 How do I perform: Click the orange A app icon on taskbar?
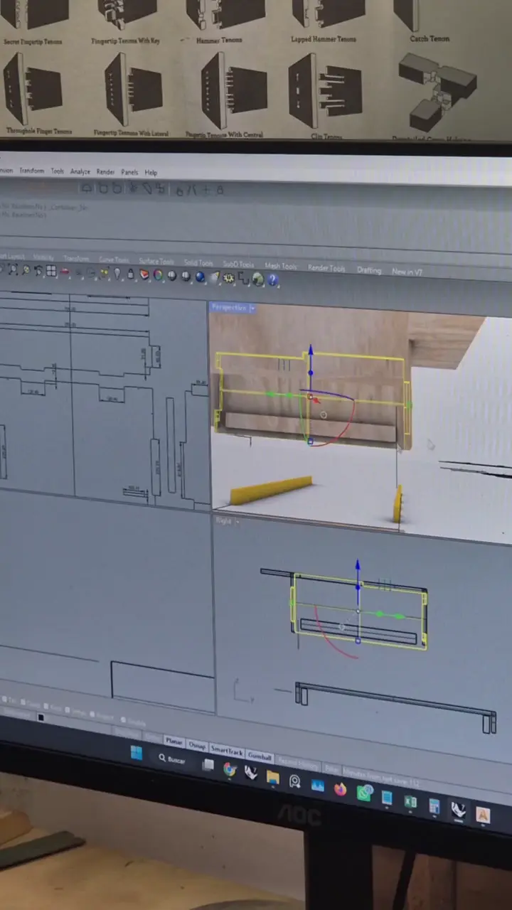pyautogui.click(x=483, y=815)
